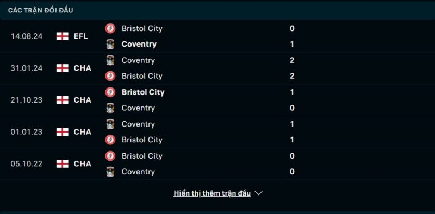Image resolution: width=435 pixels, height=214 pixels.
Task: Select EFL competition label
Action: [80, 36]
